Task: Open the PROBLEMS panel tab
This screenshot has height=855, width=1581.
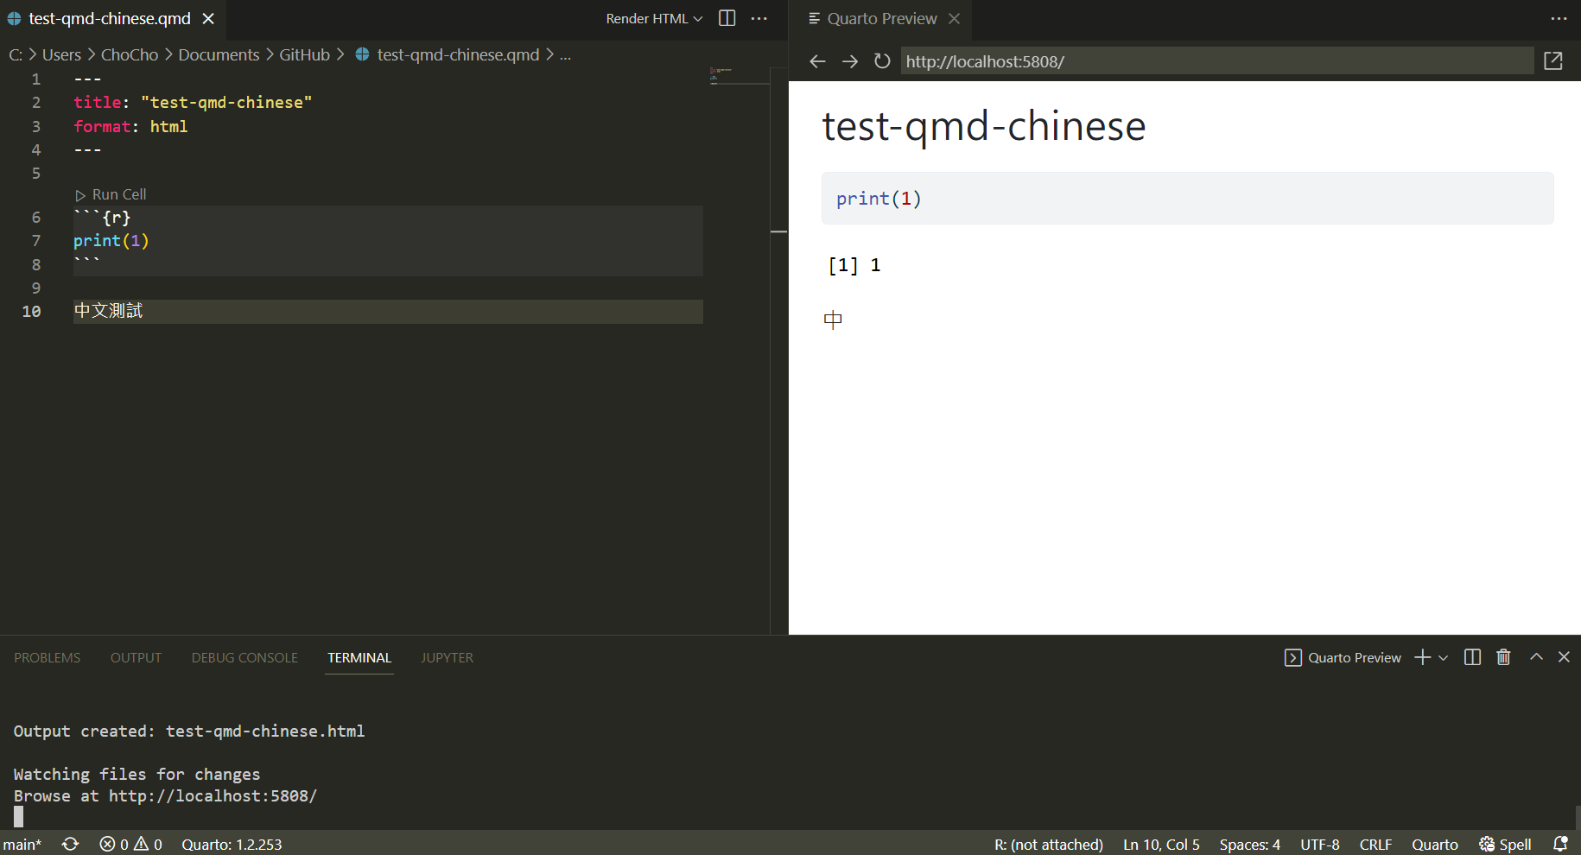Action: [x=48, y=657]
